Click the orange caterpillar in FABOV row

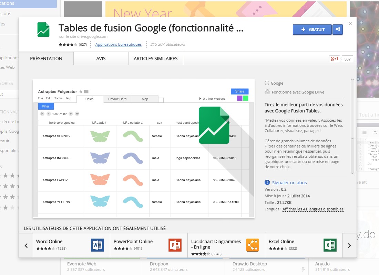coord(133,180)
